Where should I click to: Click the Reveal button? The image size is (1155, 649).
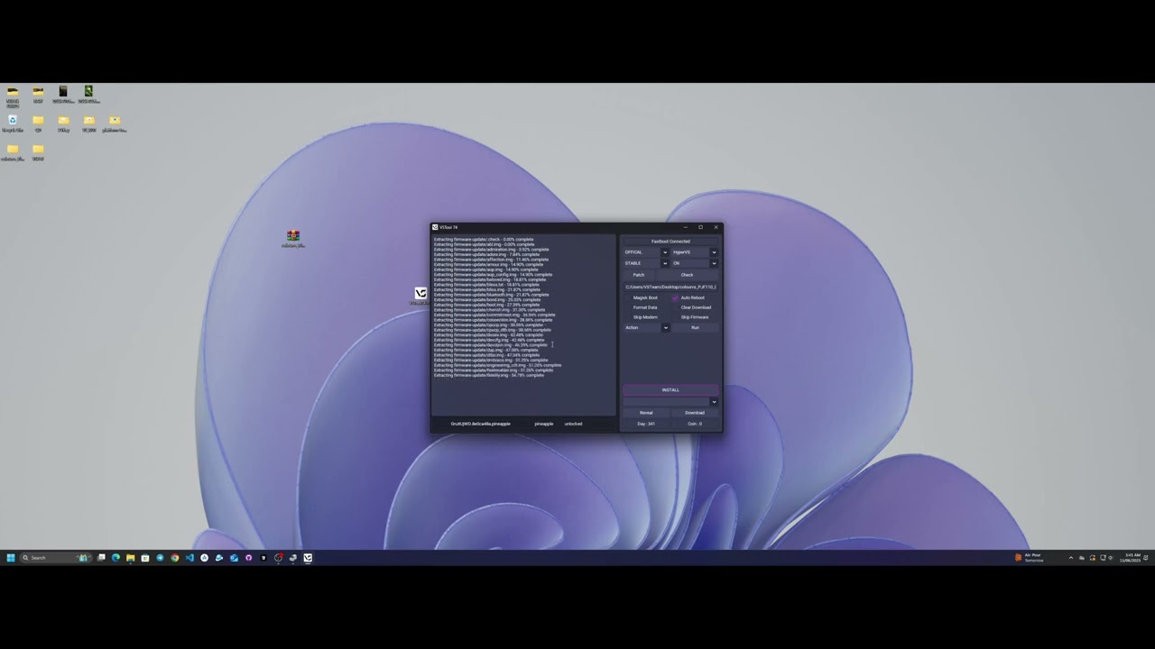646,413
